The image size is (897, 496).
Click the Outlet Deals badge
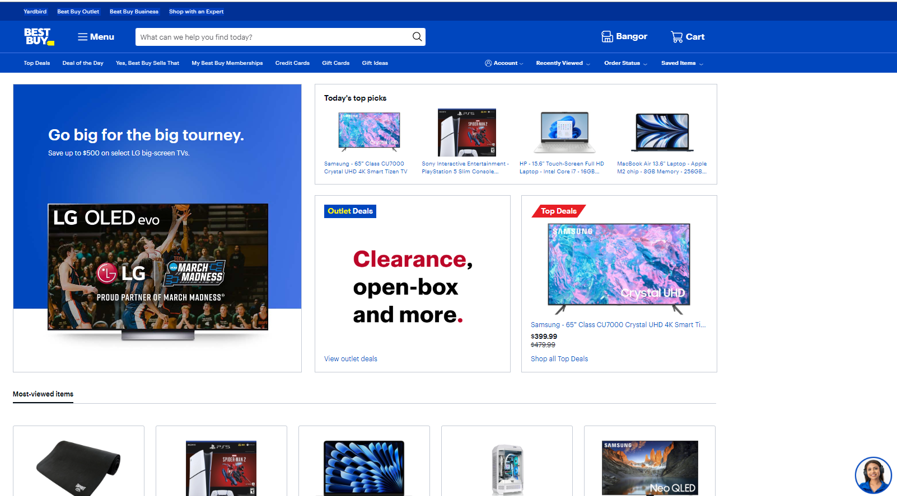[350, 211]
